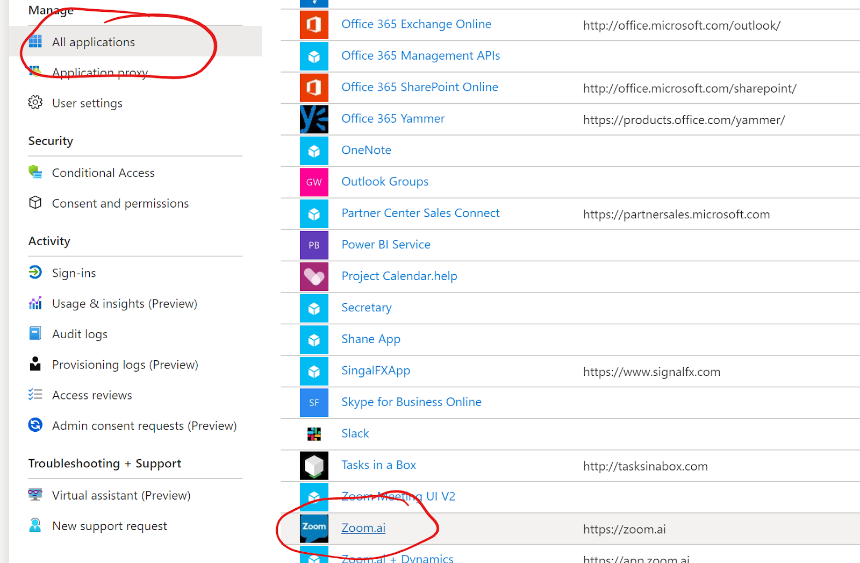Open Skype for Business Online link
Image resolution: width=860 pixels, height=563 pixels.
412,402
